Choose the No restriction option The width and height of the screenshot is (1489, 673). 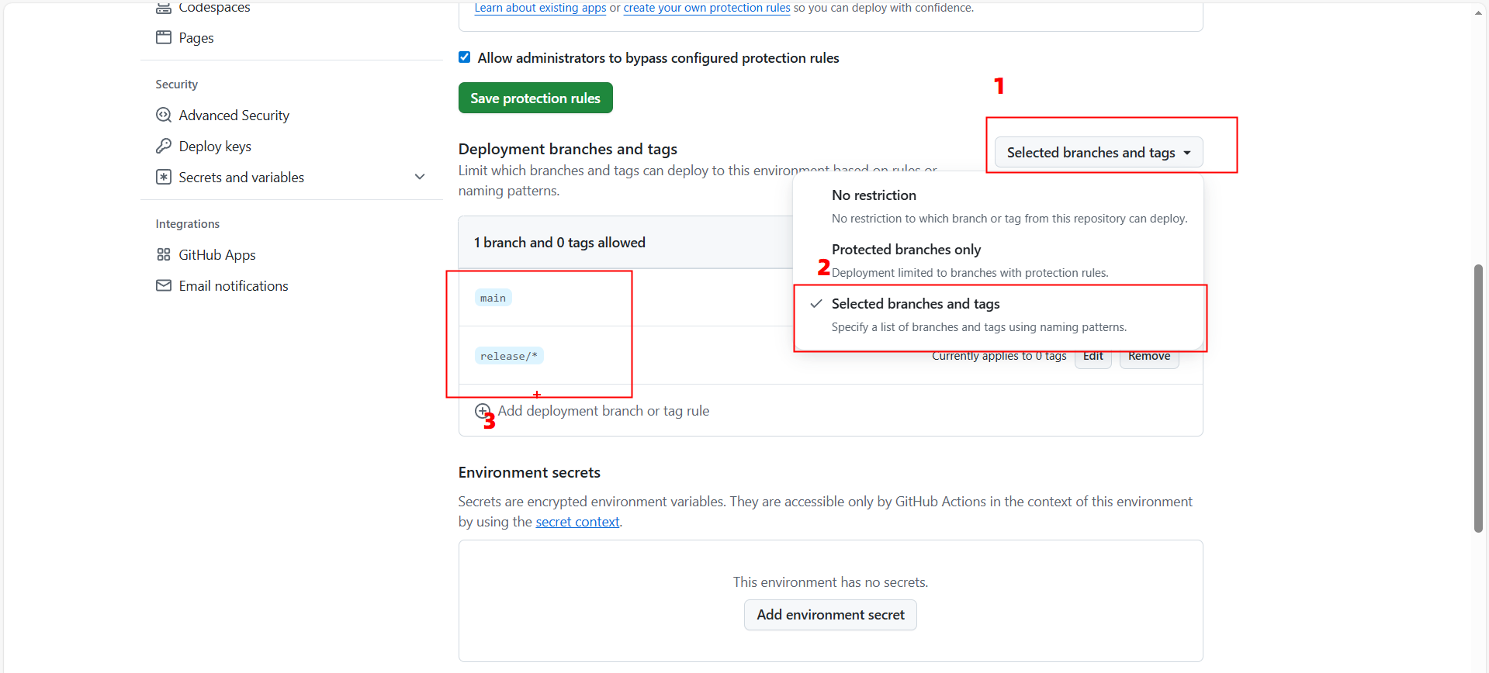(x=874, y=195)
